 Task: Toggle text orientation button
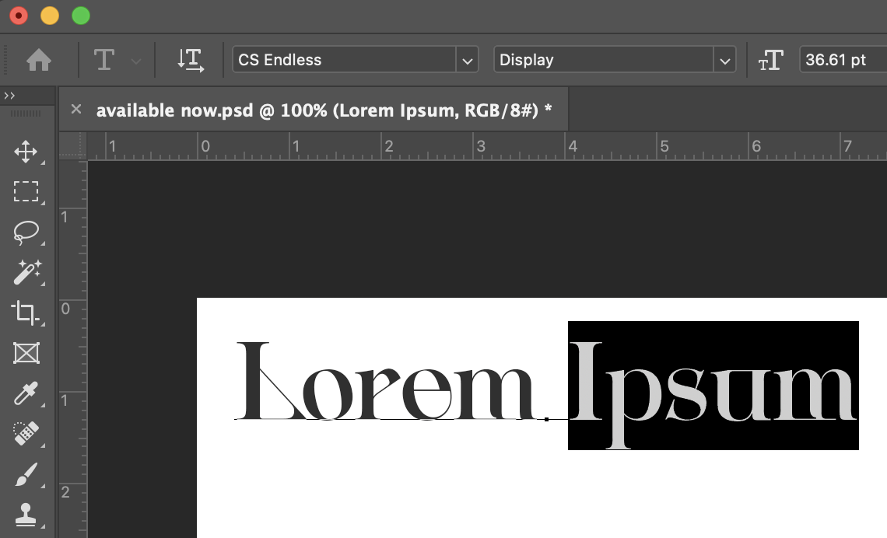tap(190, 60)
